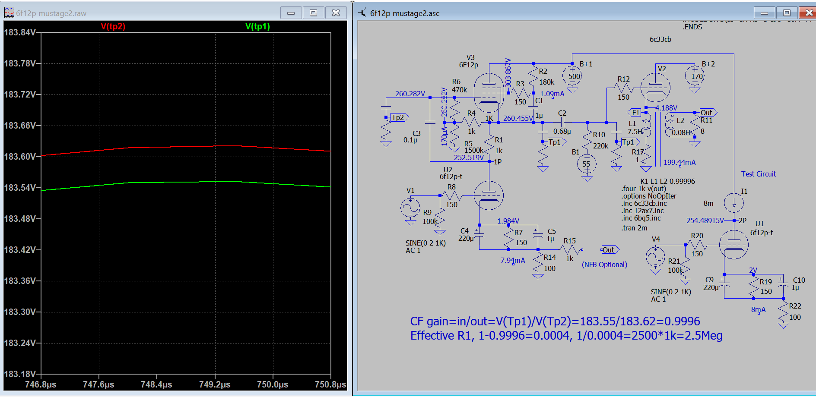Click the 'SINE(0 2 1K)' text under V1

click(425, 243)
